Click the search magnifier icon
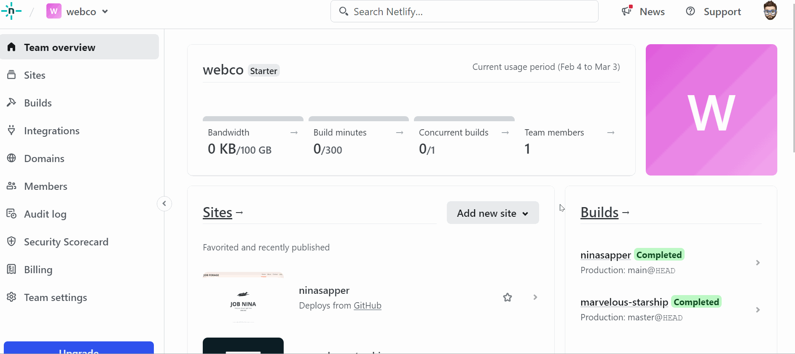795x354 pixels. [x=344, y=11]
